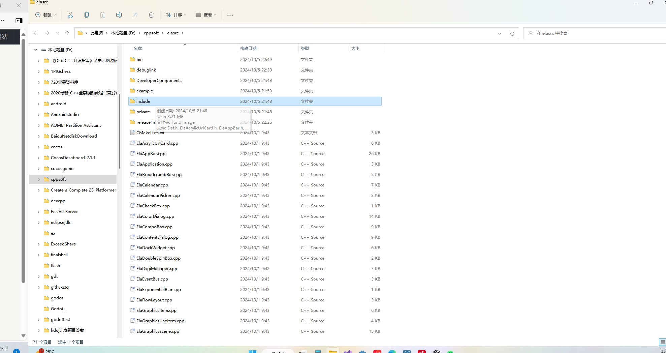The width and height of the screenshot is (666, 353).
Task: Open the New (新建) dropdown
Action: pos(46,15)
